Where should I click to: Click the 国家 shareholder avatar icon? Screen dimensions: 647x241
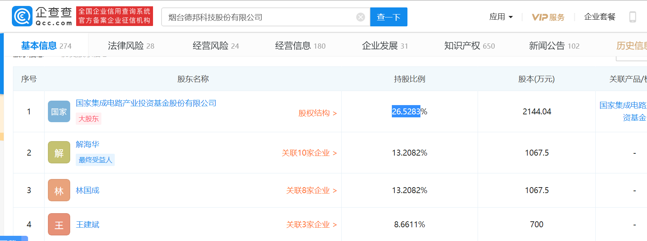pos(59,111)
